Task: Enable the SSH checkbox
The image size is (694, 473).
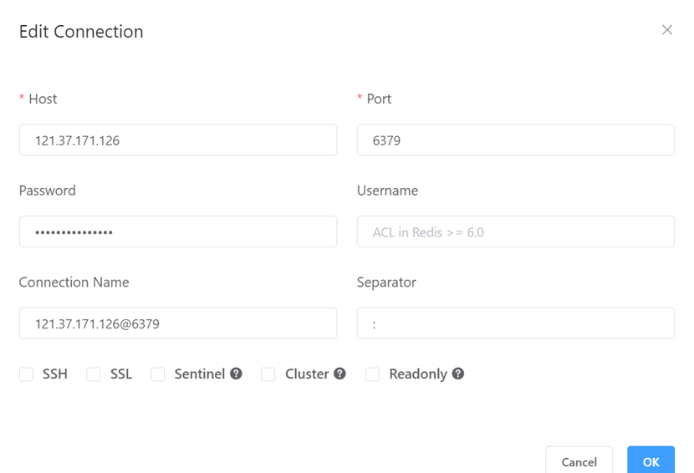Action: click(26, 374)
